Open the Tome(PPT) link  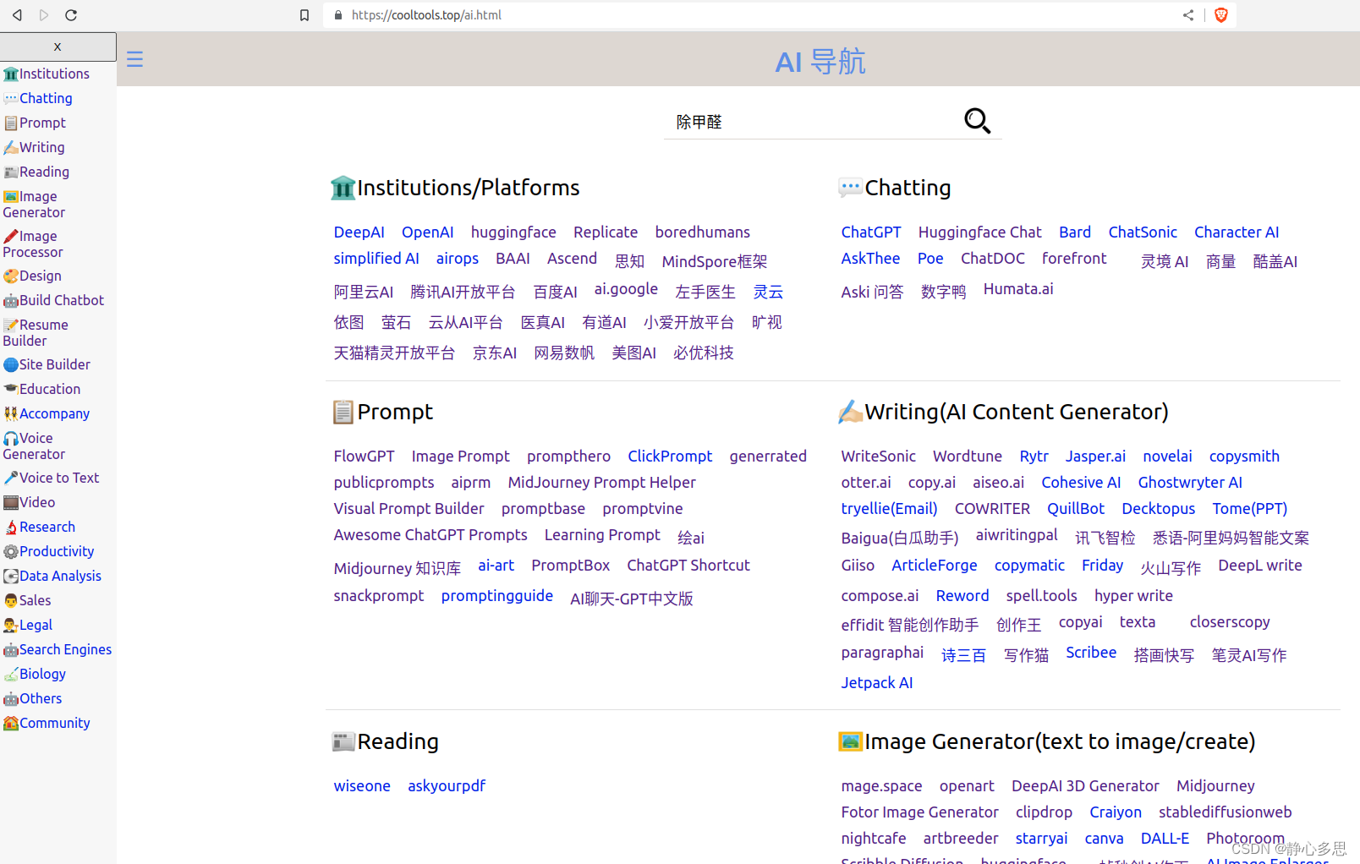point(1250,508)
